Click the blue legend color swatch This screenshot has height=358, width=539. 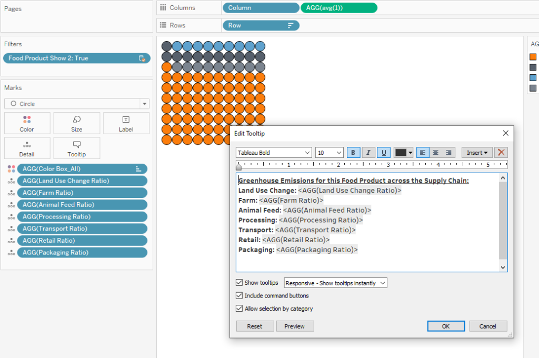[533, 78]
